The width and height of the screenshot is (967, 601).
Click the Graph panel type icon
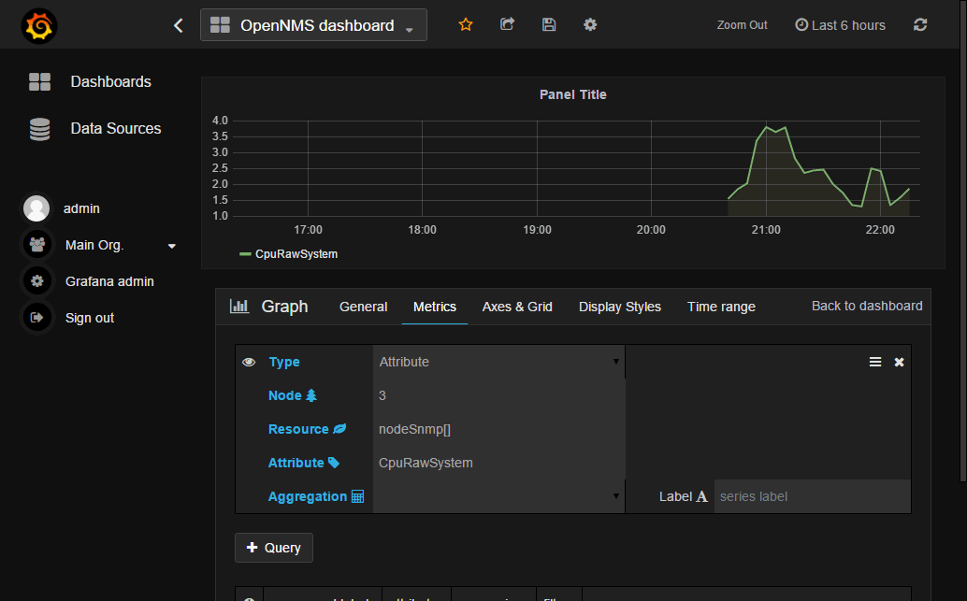[239, 306]
